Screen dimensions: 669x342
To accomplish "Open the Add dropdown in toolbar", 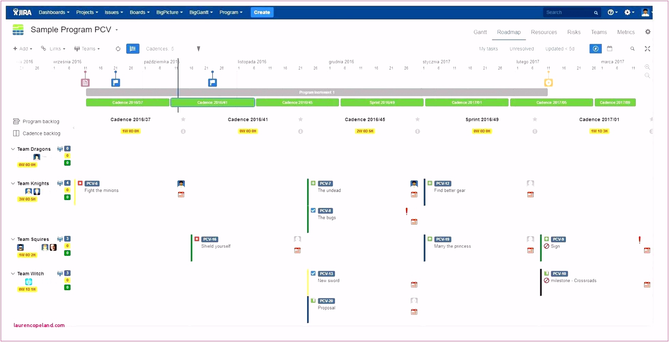I will coord(23,49).
